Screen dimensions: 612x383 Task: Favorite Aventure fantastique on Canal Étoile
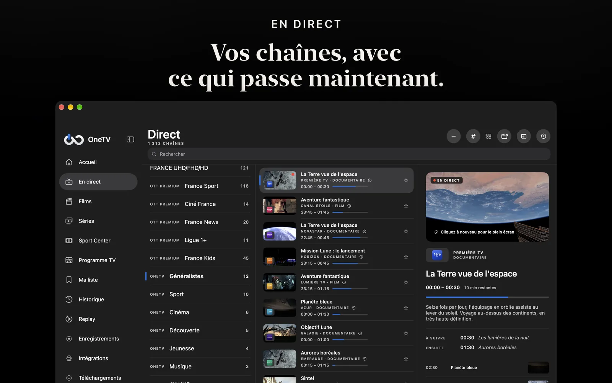pyautogui.click(x=406, y=206)
